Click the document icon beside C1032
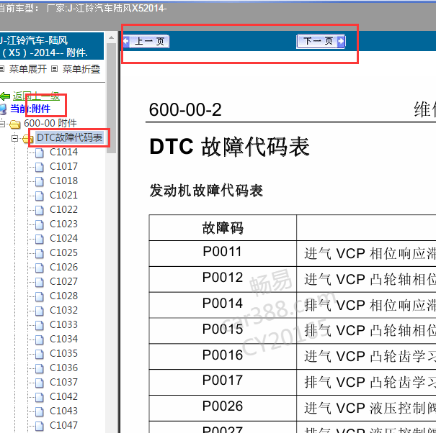The image size is (436, 433). (39, 311)
